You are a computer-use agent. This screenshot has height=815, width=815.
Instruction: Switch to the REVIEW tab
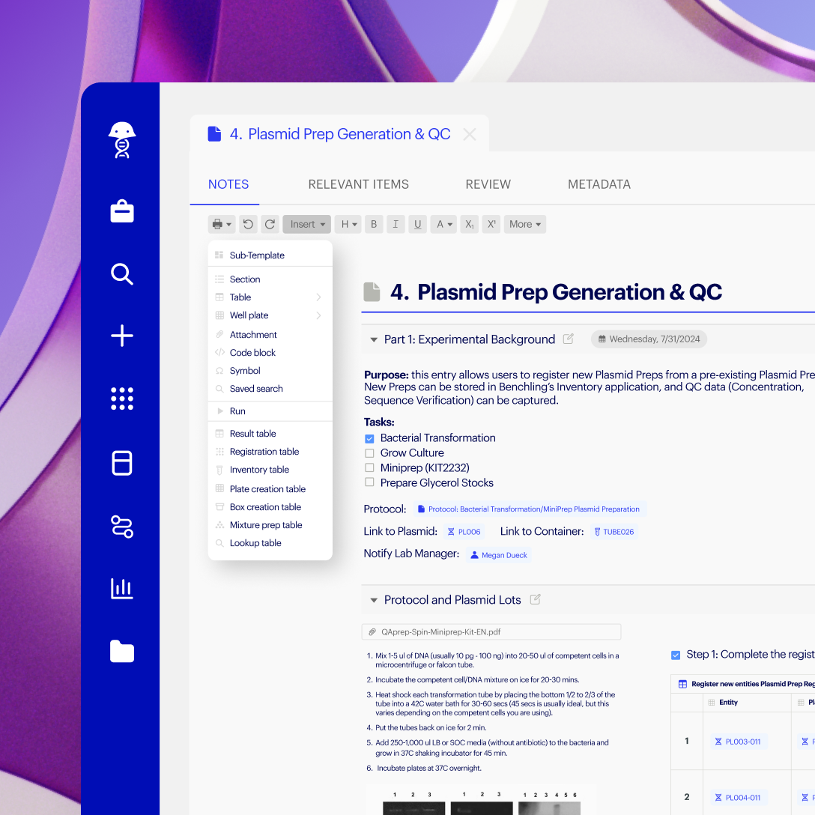(488, 184)
